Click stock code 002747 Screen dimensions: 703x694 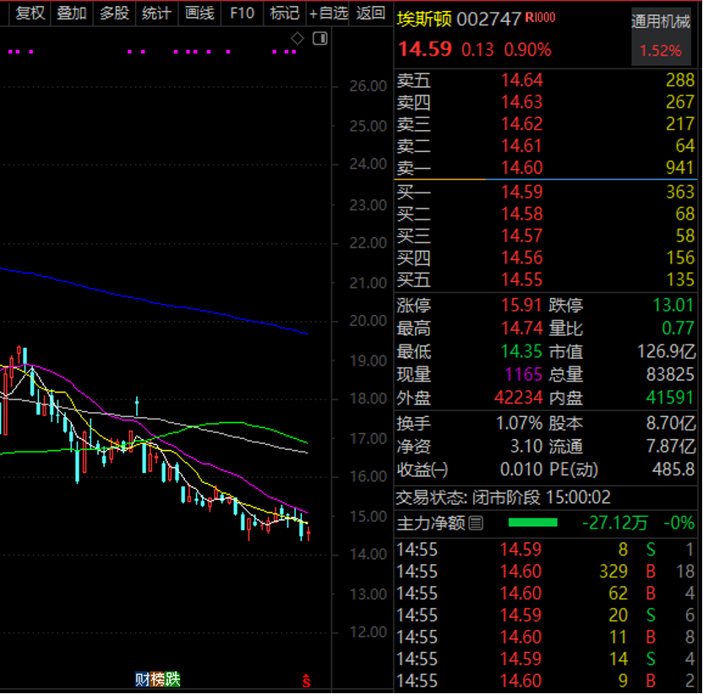click(488, 19)
